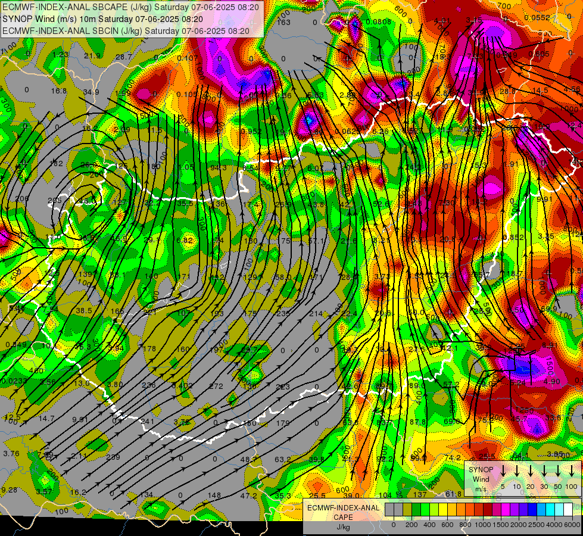
Task: Click the '28.7' value on the map
Action: pos(124,57)
